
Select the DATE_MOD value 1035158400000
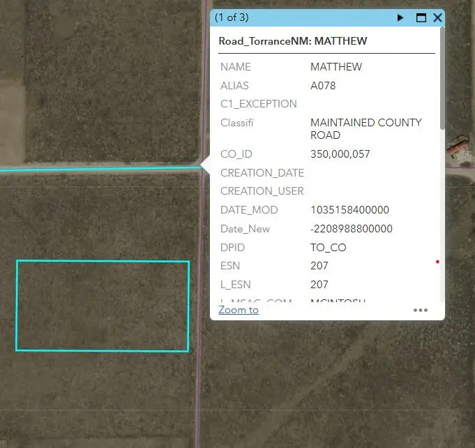tap(349, 210)
